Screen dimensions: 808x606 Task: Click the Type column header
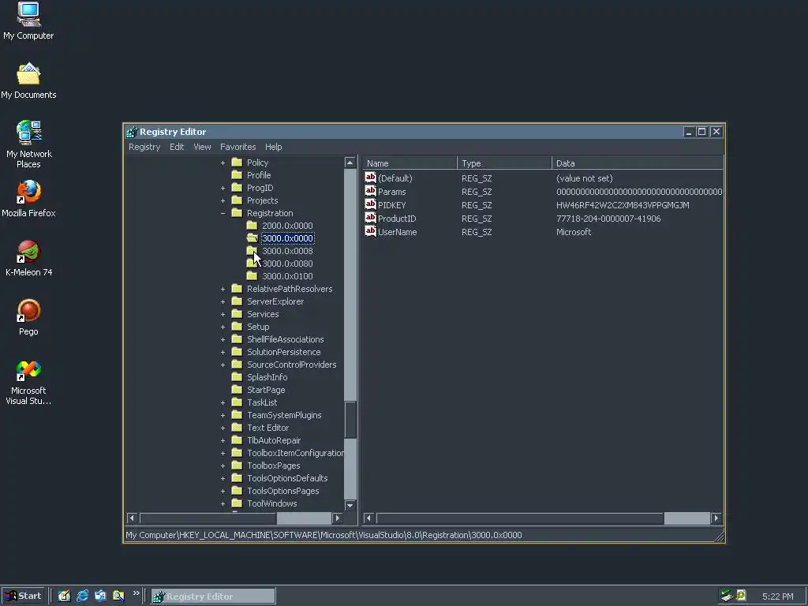point(504,163)
